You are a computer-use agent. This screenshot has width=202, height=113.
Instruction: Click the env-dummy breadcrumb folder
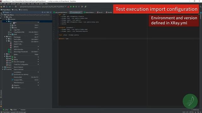point(23,10)
